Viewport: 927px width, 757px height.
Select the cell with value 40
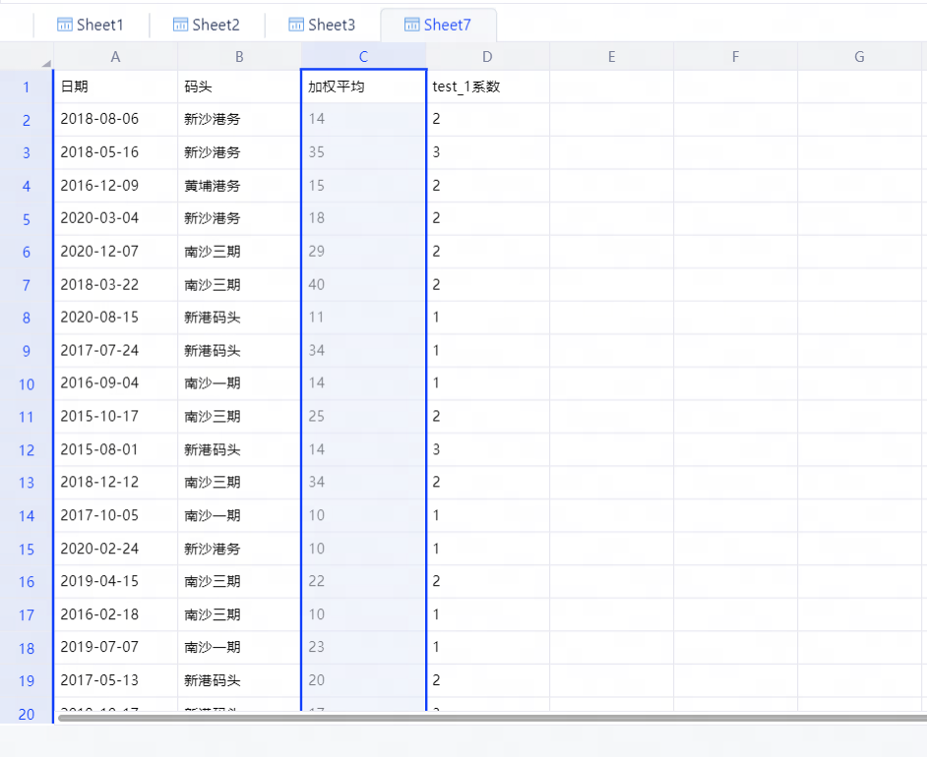(x=363, y=284)
